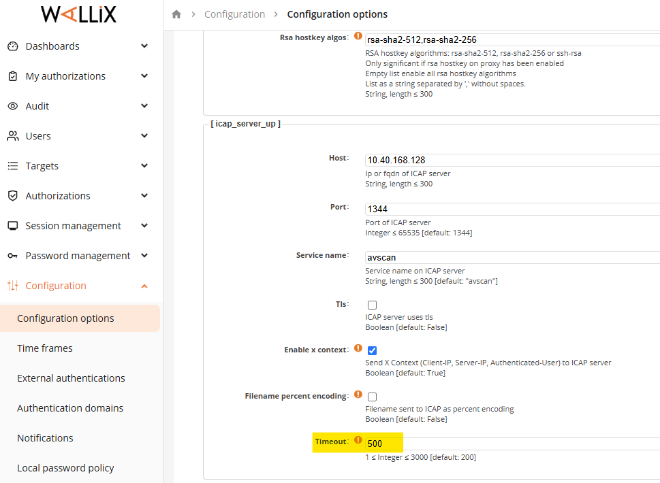Click into the Timeout input field

point(512,444)
